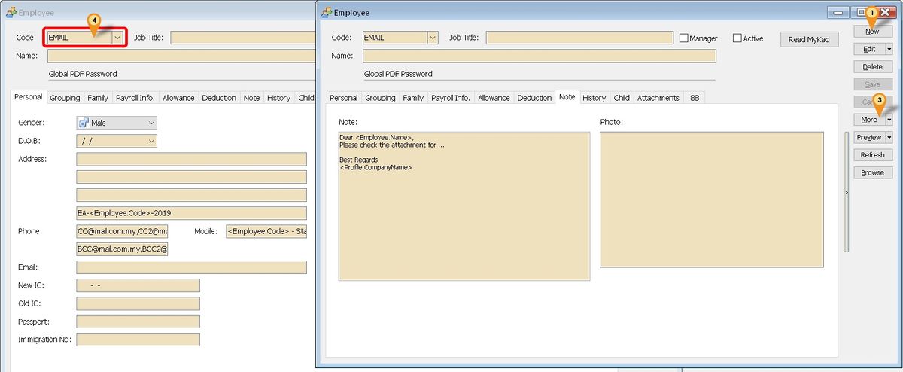Collapse the side panel using the small arrow

click(845, 193)
